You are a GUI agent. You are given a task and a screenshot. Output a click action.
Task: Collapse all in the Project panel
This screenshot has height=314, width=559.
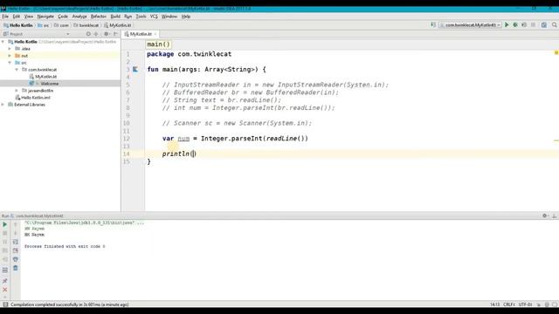click(96, 34)
